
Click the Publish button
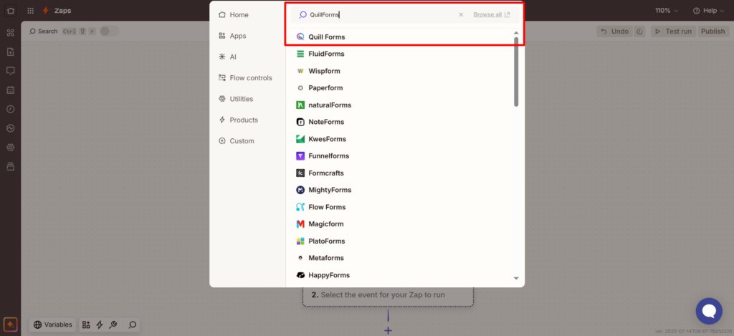pos(713,32)
